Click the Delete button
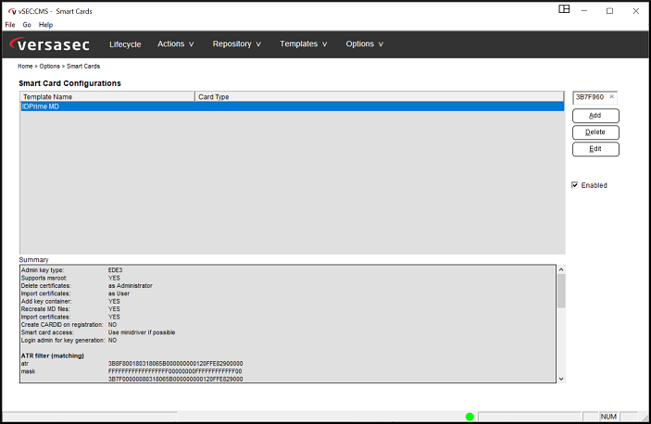 (x=595, y=132)
